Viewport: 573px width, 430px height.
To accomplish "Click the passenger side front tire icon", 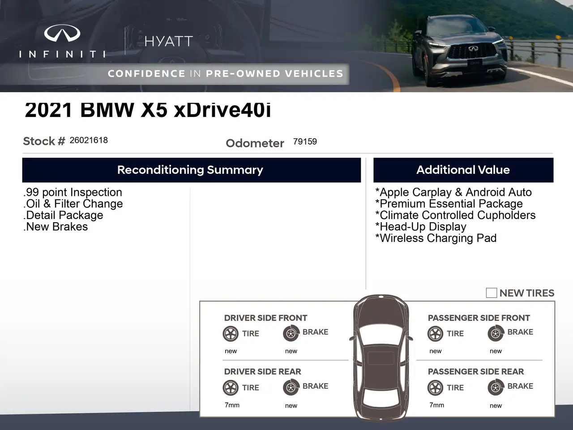I will (x=435, y=334).
